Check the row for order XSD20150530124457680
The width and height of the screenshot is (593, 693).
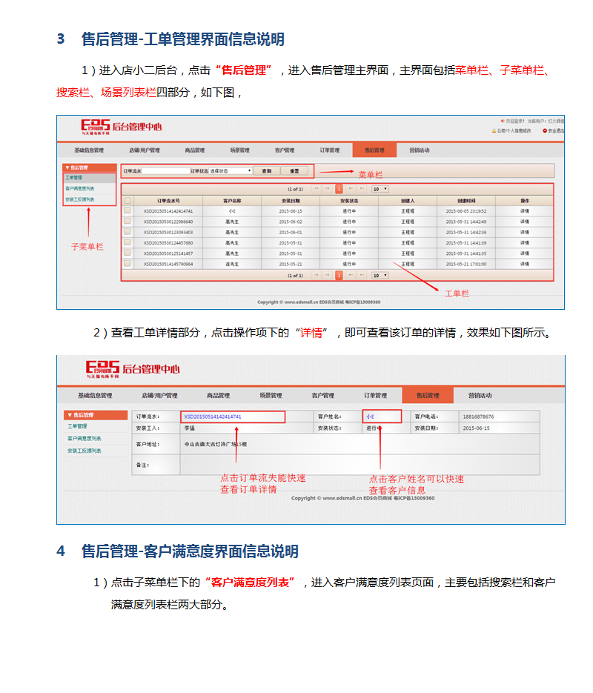click(x=127, y=242)
